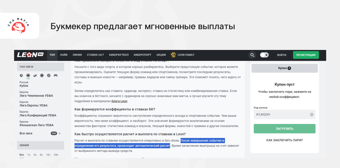Select the 24ч time filter
340x168 pixels.
click(56, 155)
